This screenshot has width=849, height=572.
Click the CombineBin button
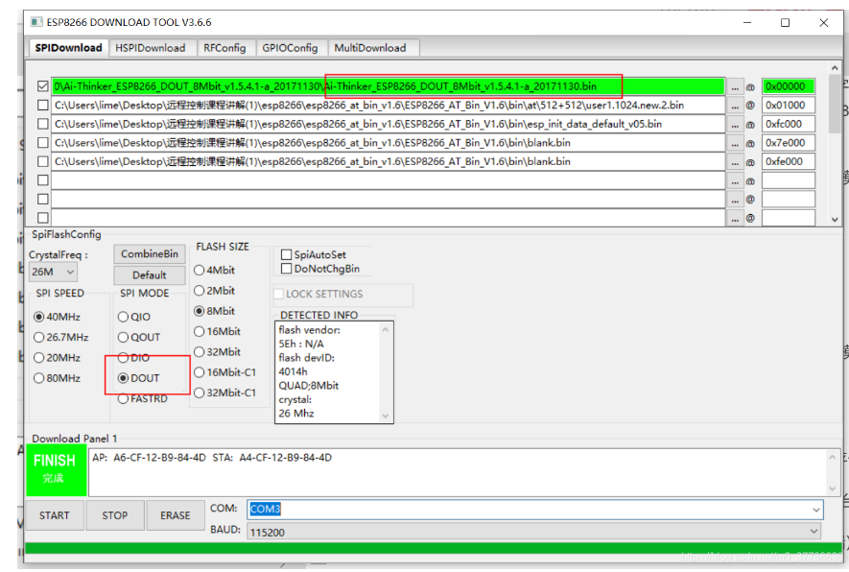pyautogui.click(x=150, y=254)
